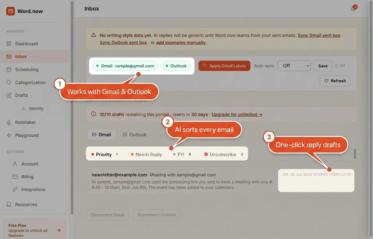Click the warning triangle in style banner

coord(94,35)
